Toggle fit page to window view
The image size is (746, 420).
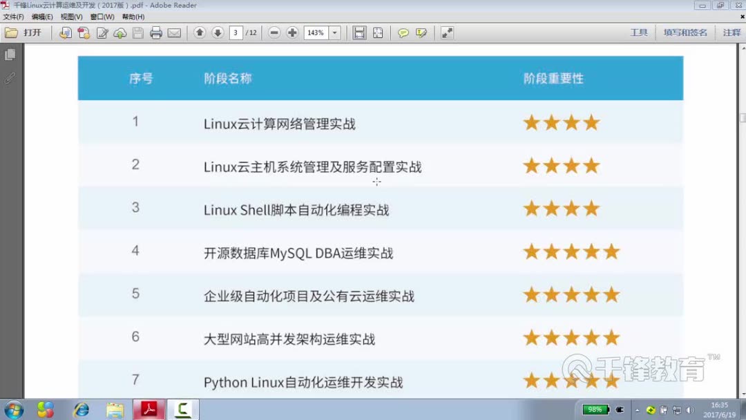tap(377, 32)
